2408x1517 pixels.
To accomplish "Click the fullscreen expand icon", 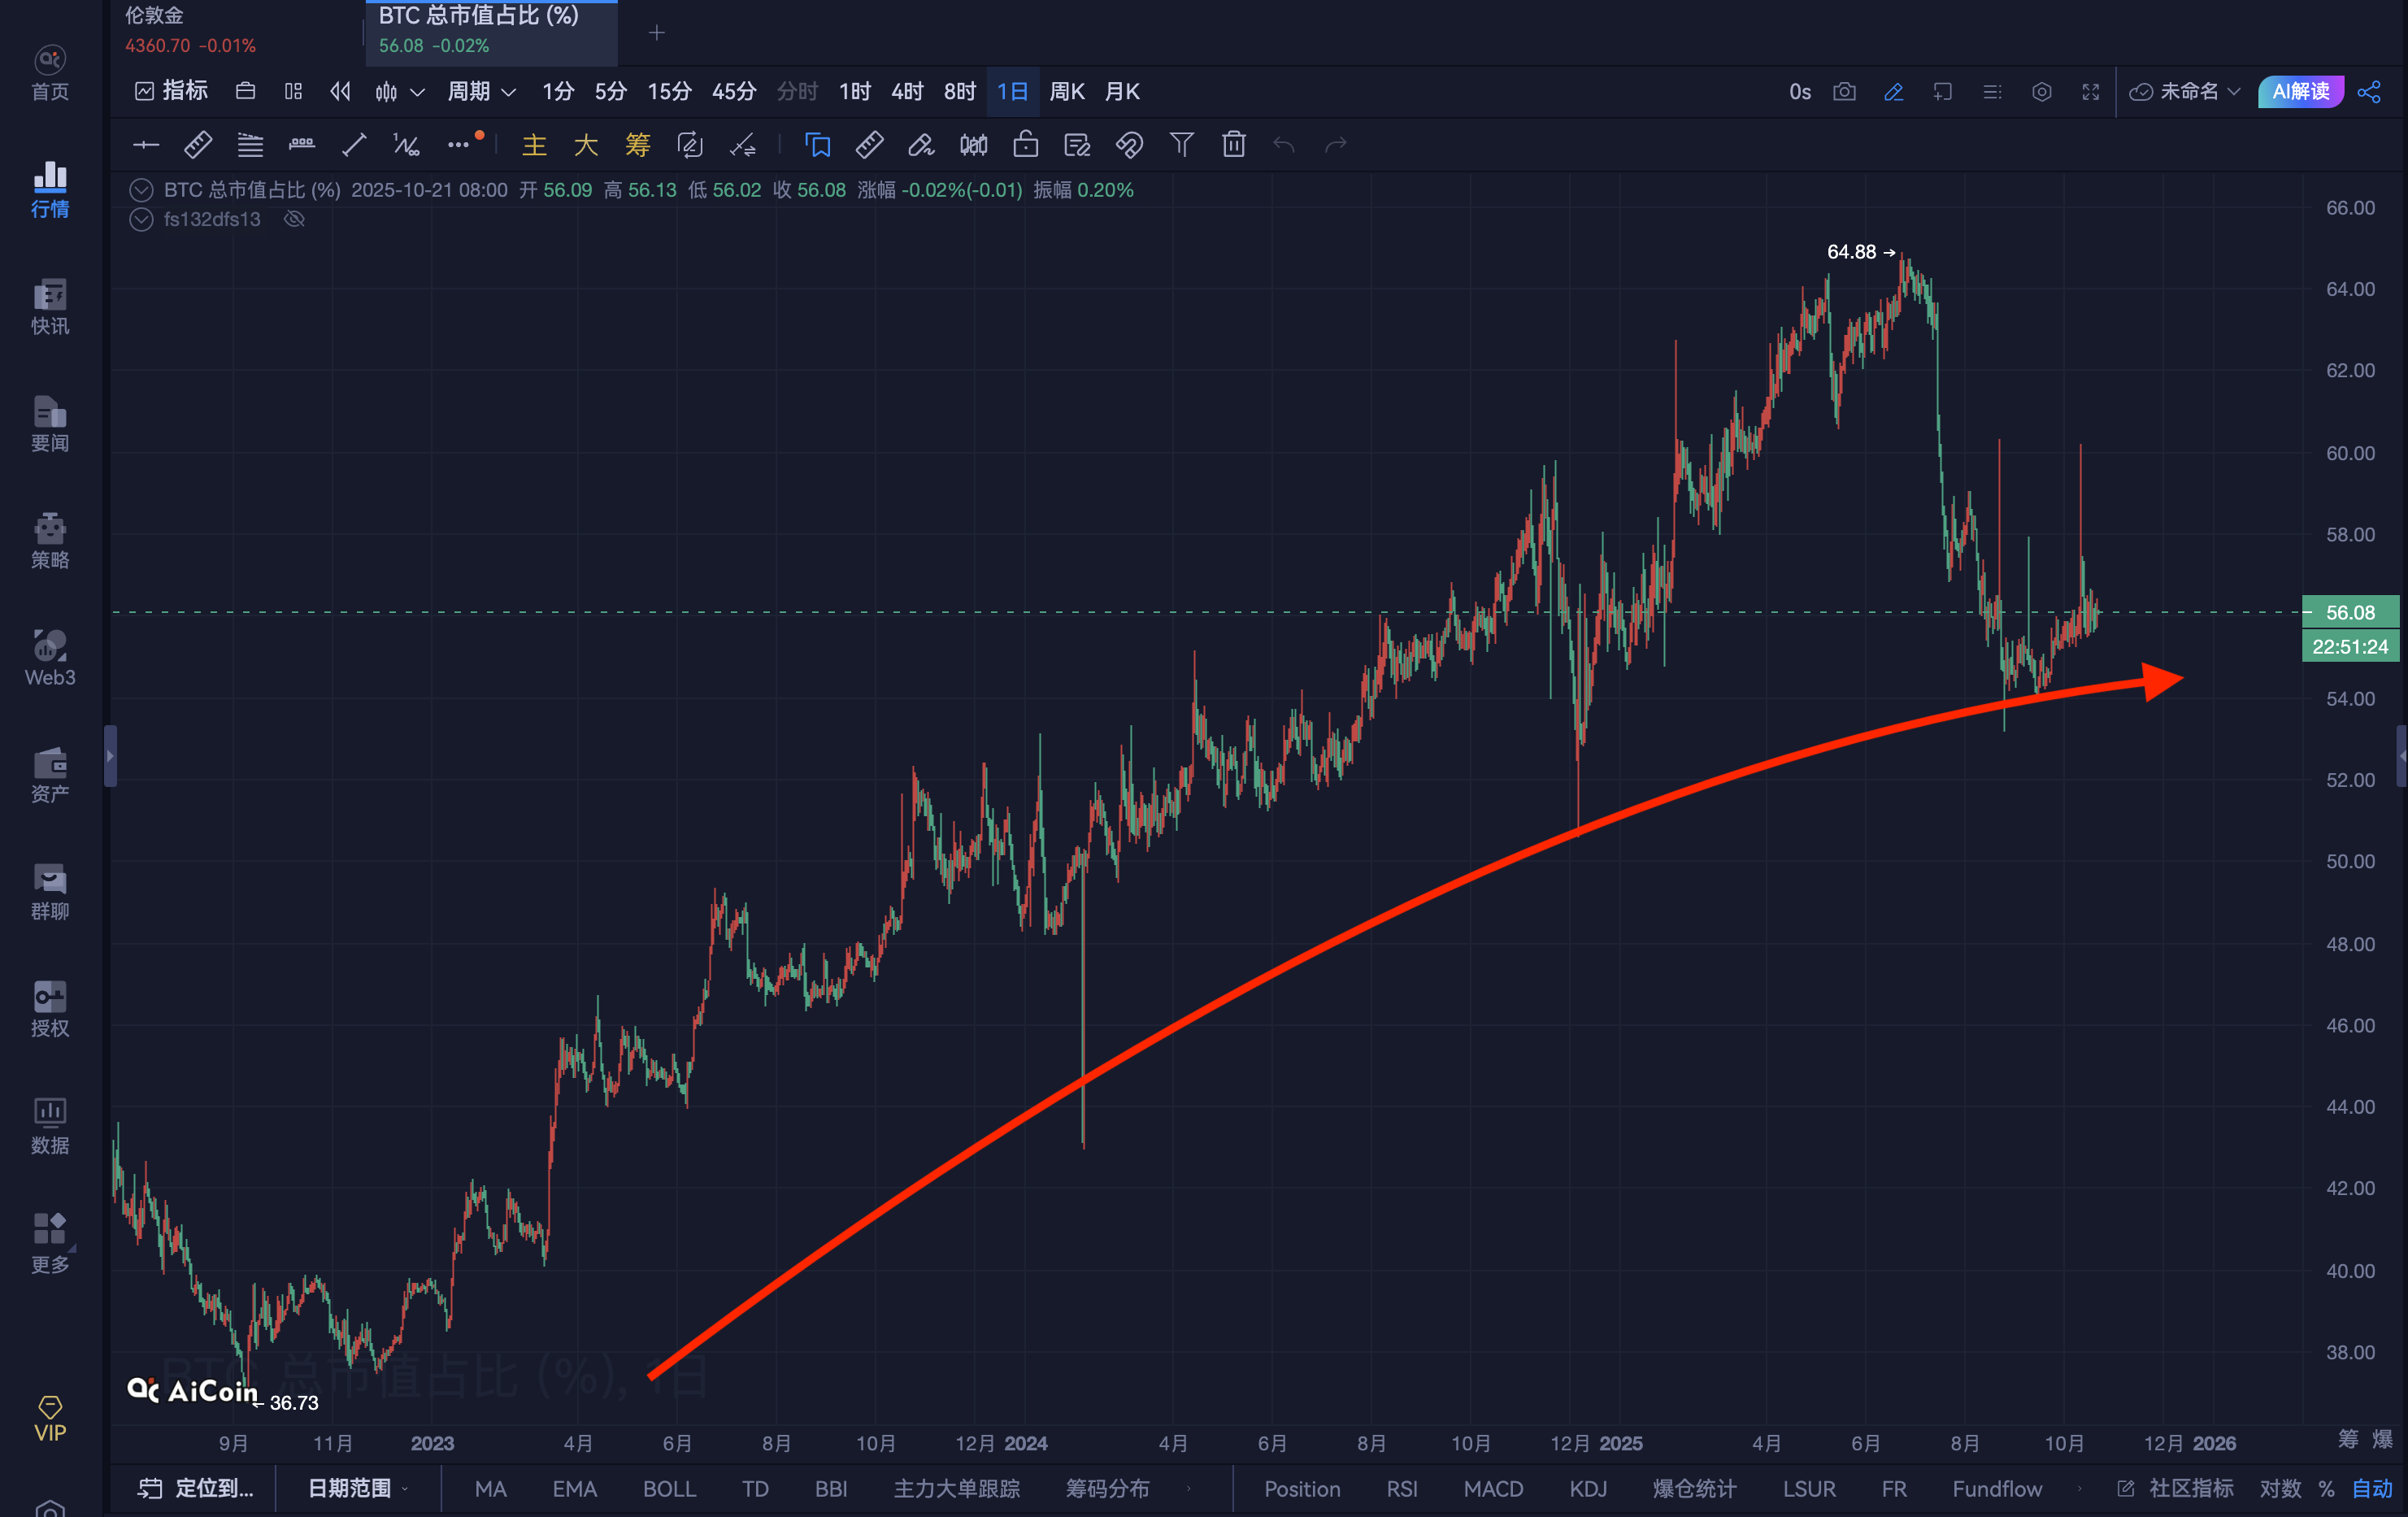I will [2090, 92].
